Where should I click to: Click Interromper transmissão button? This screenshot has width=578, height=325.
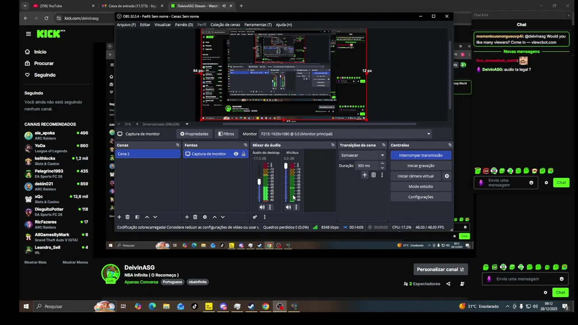(421, 155)
